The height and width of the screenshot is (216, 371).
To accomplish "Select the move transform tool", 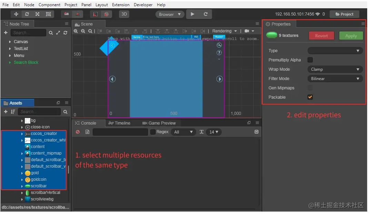I will pos(16,14).
